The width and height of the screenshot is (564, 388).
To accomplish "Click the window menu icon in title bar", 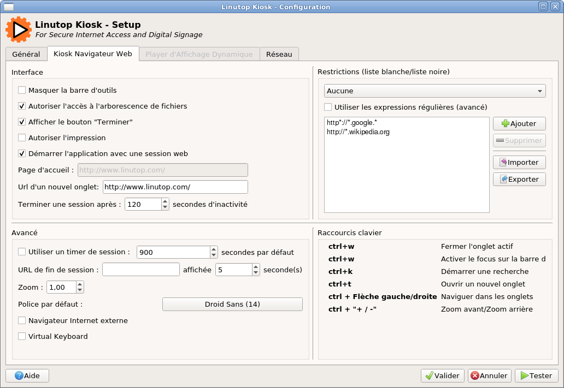I will 9,7.
